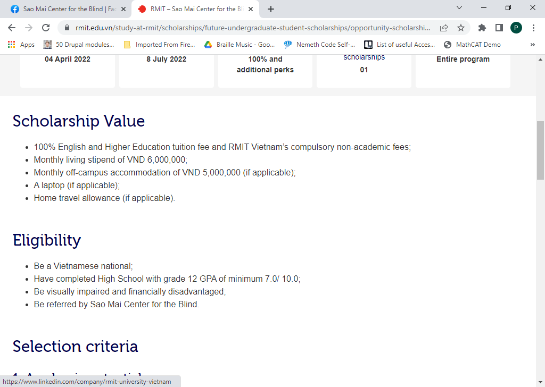Click the 100% English tuition fee bullet
Image resolution: width=545 pixels, height=387 pixels.
click(222, 147)
